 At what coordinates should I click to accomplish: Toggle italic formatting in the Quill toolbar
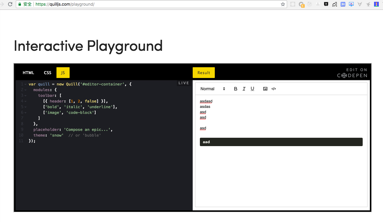click(x=244, y=89)
